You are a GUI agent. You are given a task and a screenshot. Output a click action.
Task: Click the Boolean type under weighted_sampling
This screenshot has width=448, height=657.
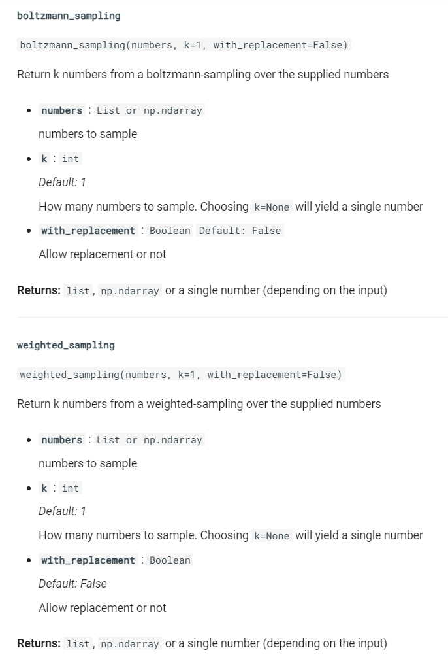[x=170, y=560]
